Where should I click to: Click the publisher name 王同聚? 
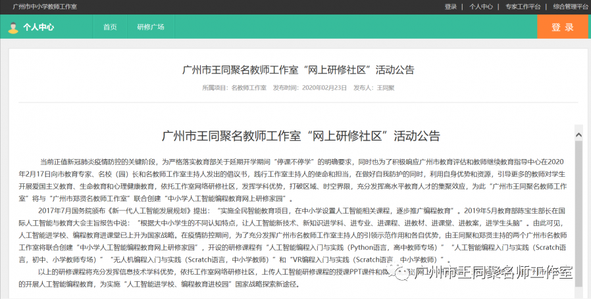385,87
